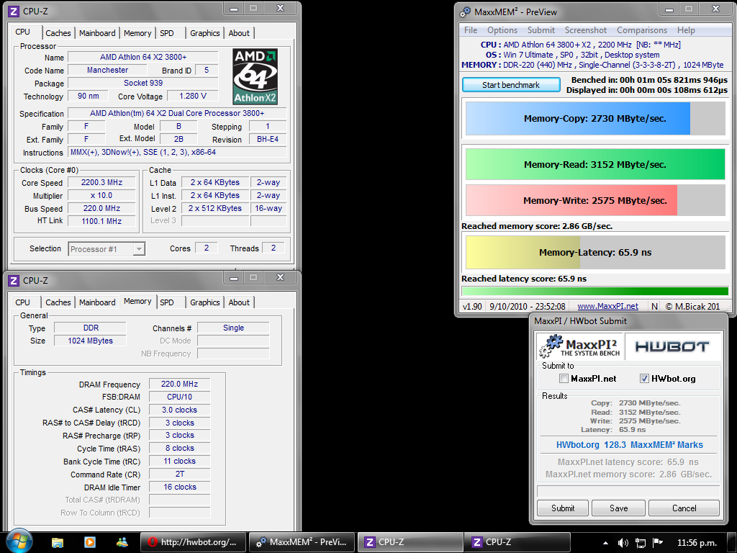Switch to the Opera hwbot.org taskbar window
Viewport: 737px width, 553px height.
coord(194,542)
